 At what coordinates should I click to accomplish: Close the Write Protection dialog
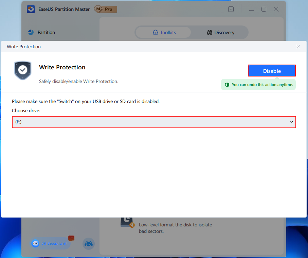[298, 47]
